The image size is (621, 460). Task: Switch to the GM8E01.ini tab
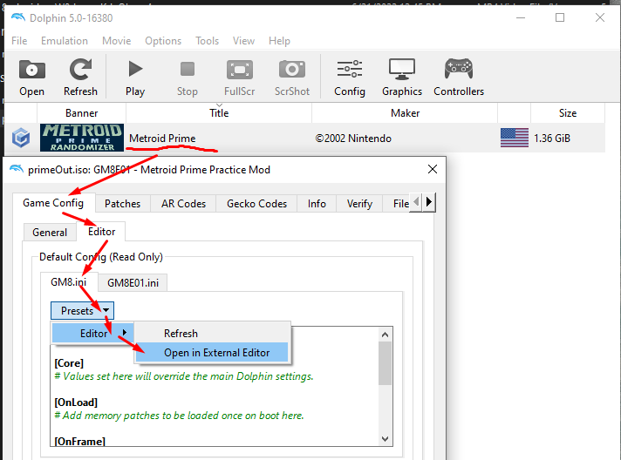pyautogui.click(x=133, y=283)
